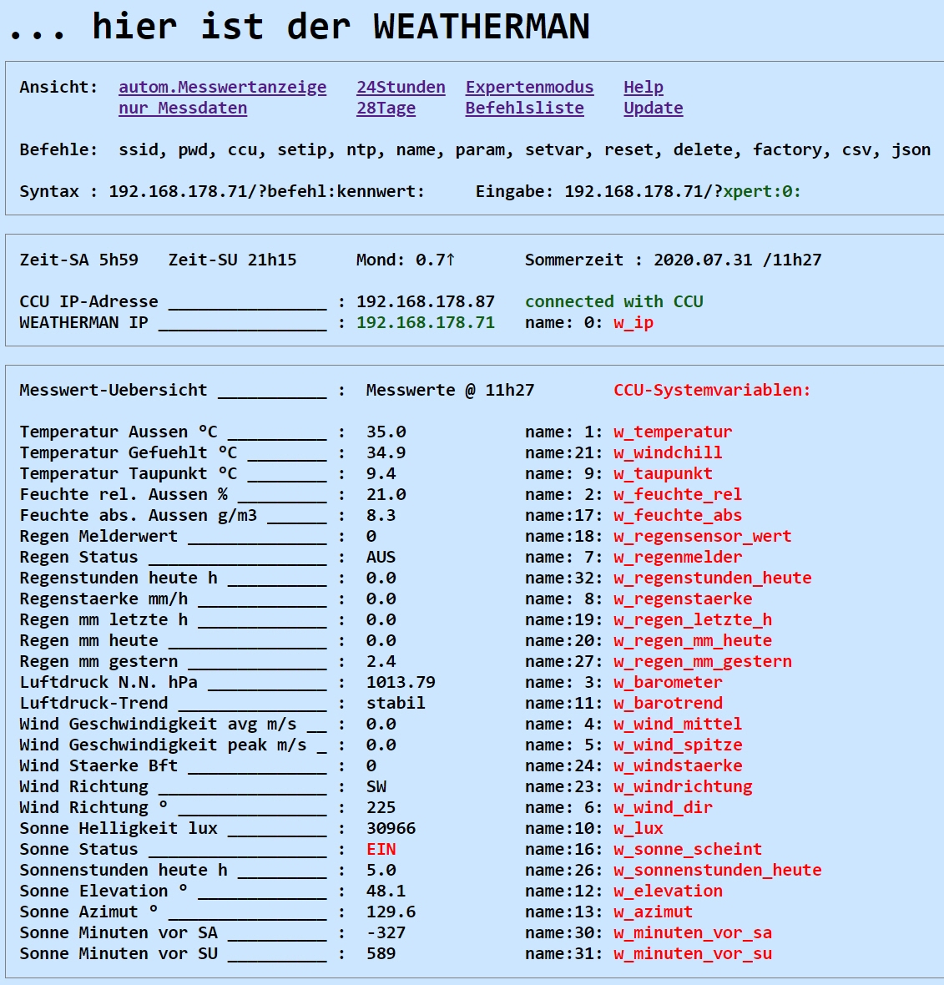Screen dimensions: 944x985
Task: Select the outside temperature value 35.0
Action: coord(386,432)
